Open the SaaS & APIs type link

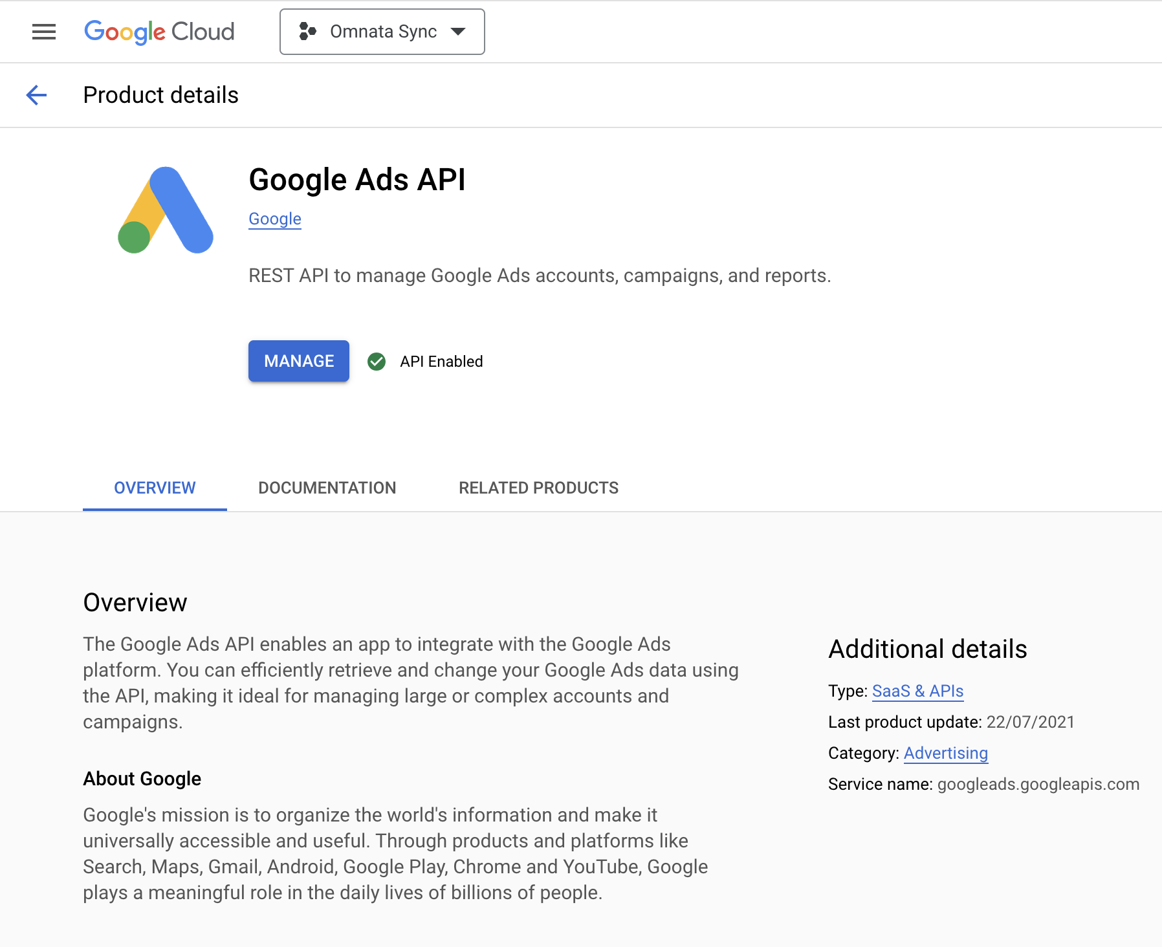[917, 691]
